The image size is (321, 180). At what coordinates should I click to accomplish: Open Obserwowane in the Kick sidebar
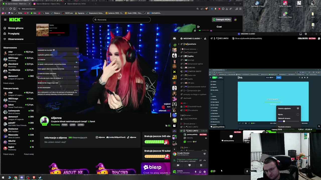tap(14, 39)
